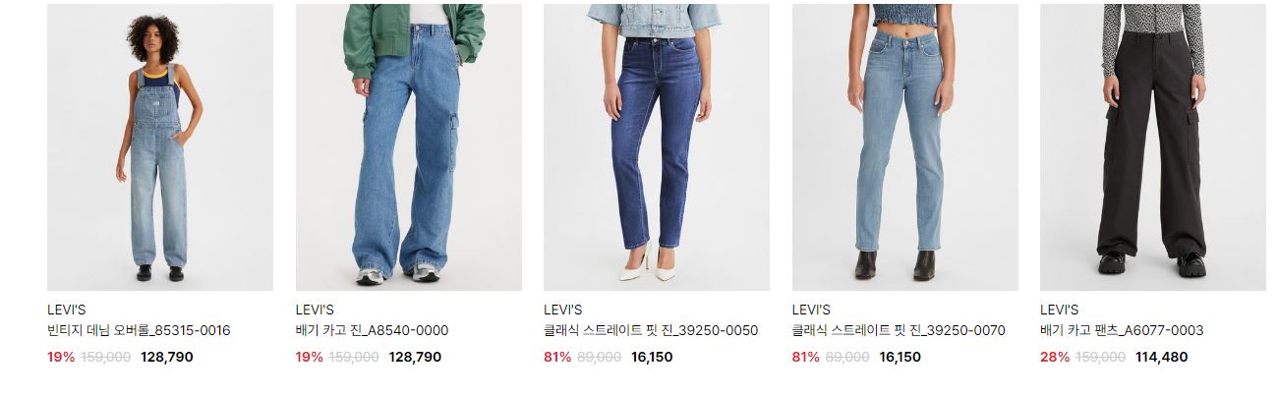Click LEVI'S brand above 39250-0050 jeans title

pyautogui.click(x=563, y=310)
